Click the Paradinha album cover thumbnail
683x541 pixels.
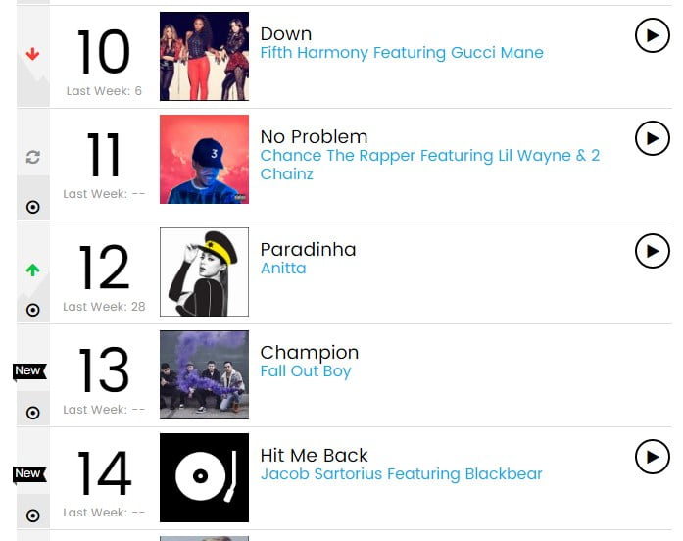(204, 271)
